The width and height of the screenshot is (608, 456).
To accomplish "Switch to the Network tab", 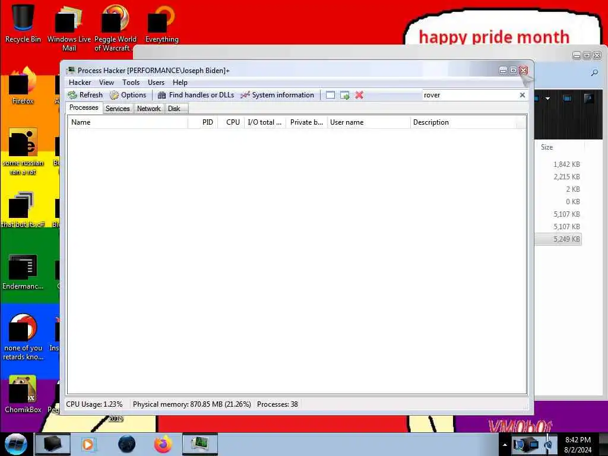I will coord(149,109).
